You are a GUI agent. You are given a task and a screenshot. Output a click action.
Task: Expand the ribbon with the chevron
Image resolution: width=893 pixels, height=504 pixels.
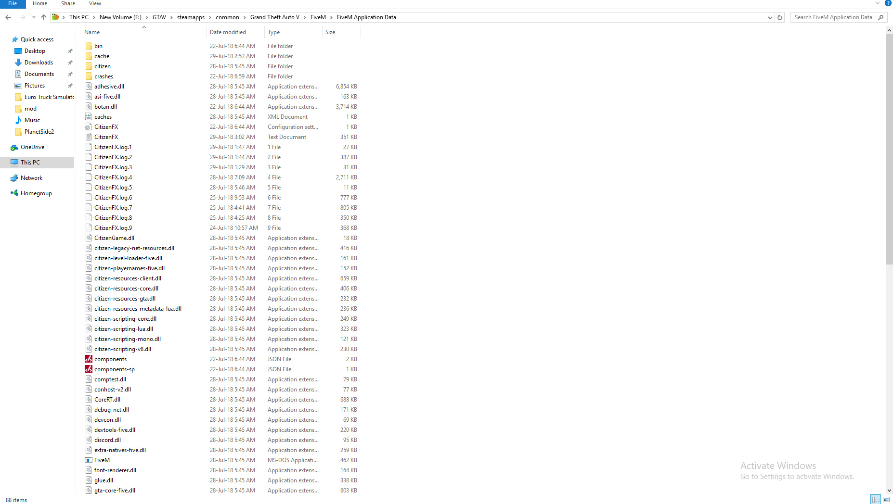tap(878, 3)
